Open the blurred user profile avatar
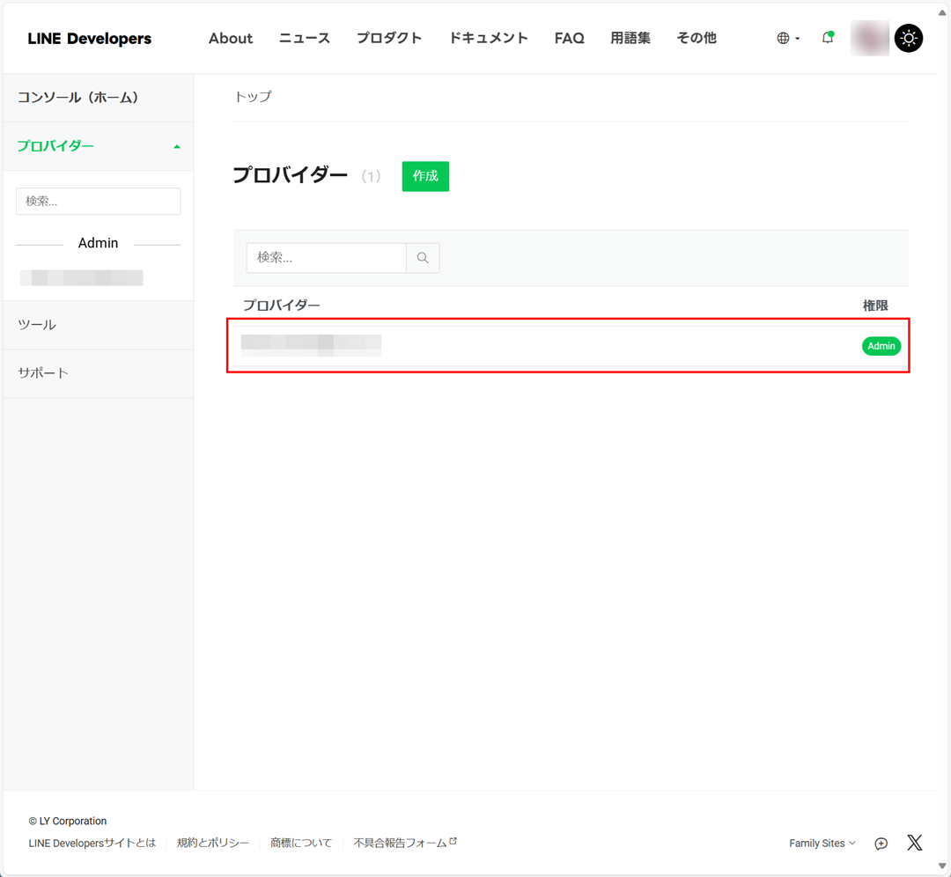951x877 pixels. click(869, 38)
